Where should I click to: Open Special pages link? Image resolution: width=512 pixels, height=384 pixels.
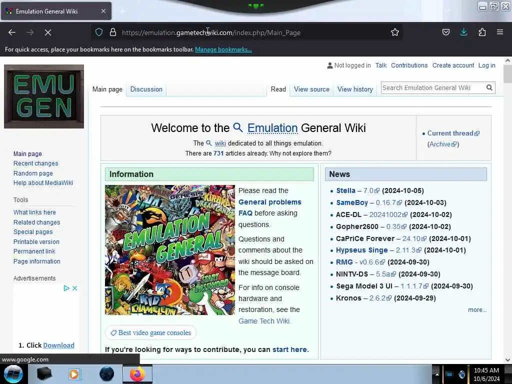coord(33,232)
